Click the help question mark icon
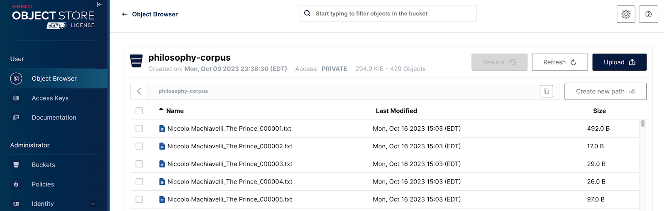Viewport: 664px width, 211px height. (x=648, y=14)
